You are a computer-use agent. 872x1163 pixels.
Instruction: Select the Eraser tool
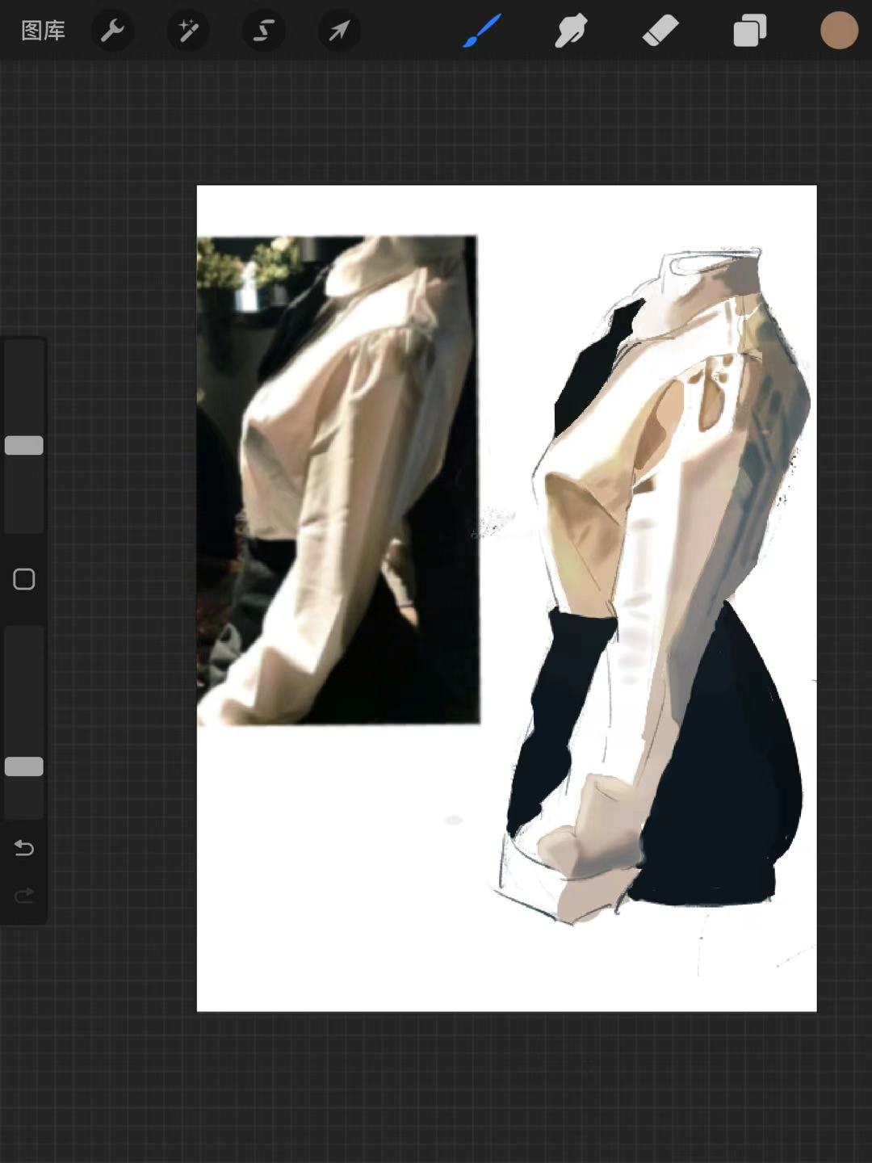pyautogui.click(x=660, y=31)
